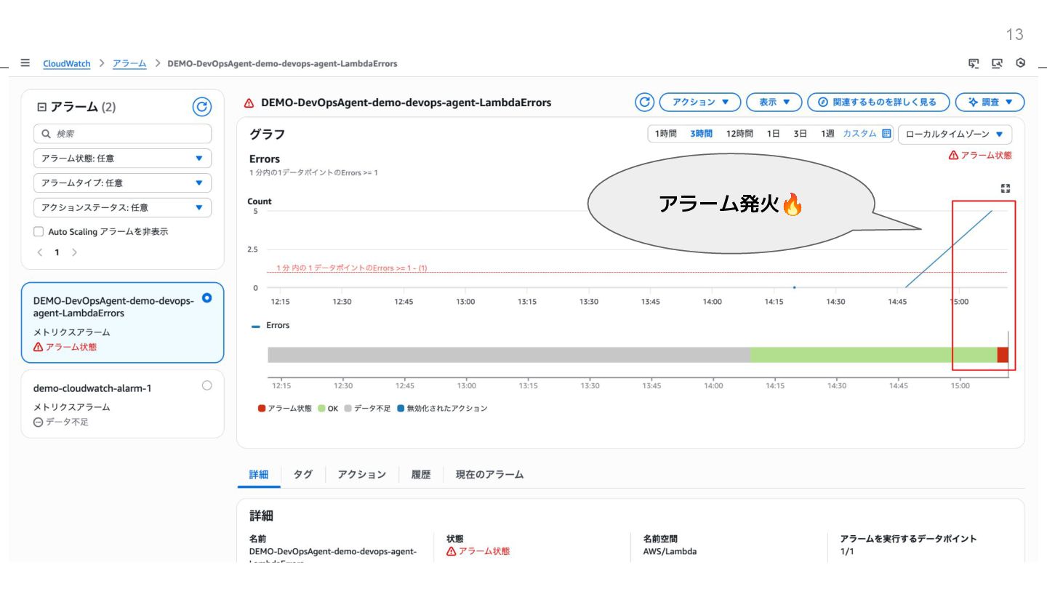Click the gray insufficient-data timeline segment
Image resolution: width=1047 pixels, height=589 pixels.
(509, 355)
